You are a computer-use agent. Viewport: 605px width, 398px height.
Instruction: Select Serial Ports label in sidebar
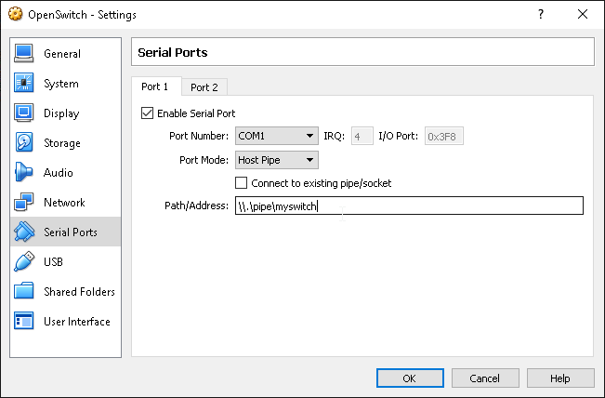(x=71, y=232)
